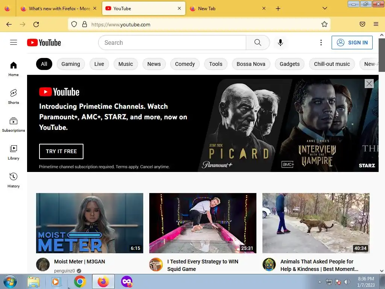385x289 pixels.
Task: Open the Moist Meter | M3GAN title link
Action: (x=80, y=262)
